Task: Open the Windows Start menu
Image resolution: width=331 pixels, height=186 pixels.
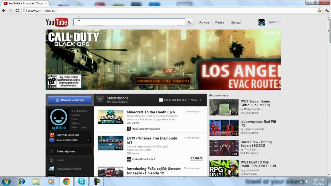Action: tap(6, 181)
